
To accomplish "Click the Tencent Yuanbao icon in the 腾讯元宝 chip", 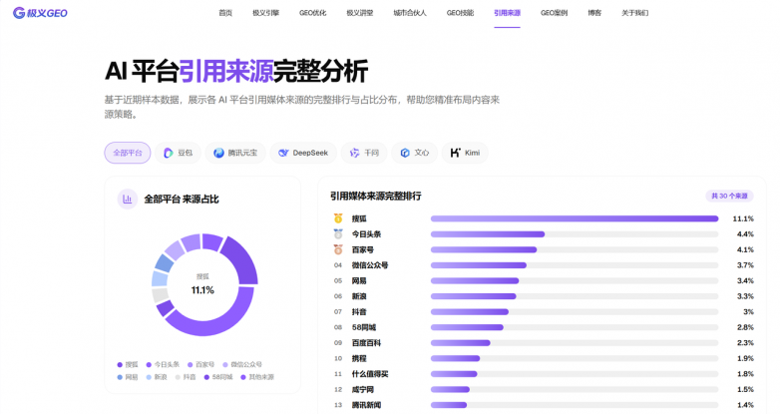I will (218, 153).
